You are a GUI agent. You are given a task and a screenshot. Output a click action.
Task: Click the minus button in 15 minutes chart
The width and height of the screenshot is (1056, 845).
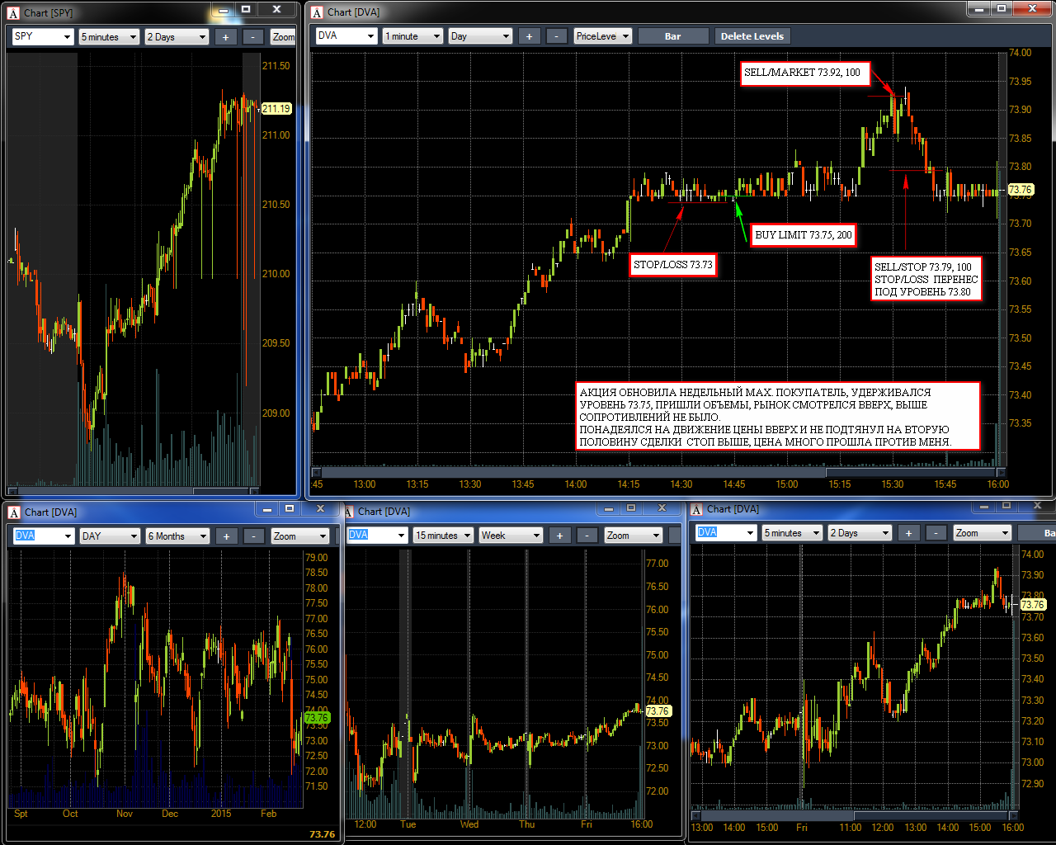(587, 535)
